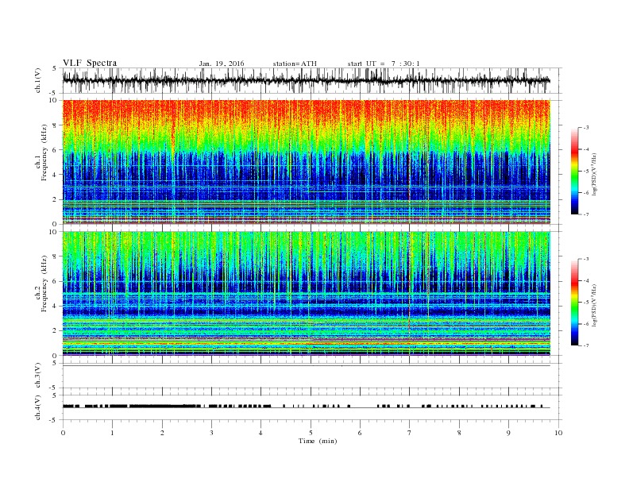Click time axis tick label "2"
Image resolution: width=629 pixels, height=486 pixels.
point(162,433)
